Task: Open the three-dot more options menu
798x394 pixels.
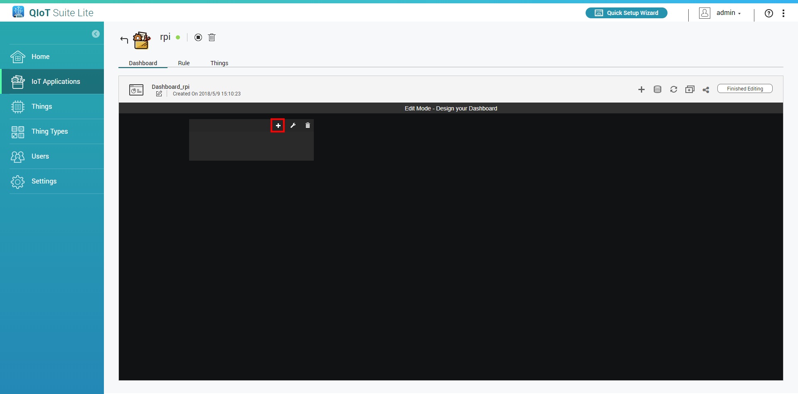Action: coord(783,13)
